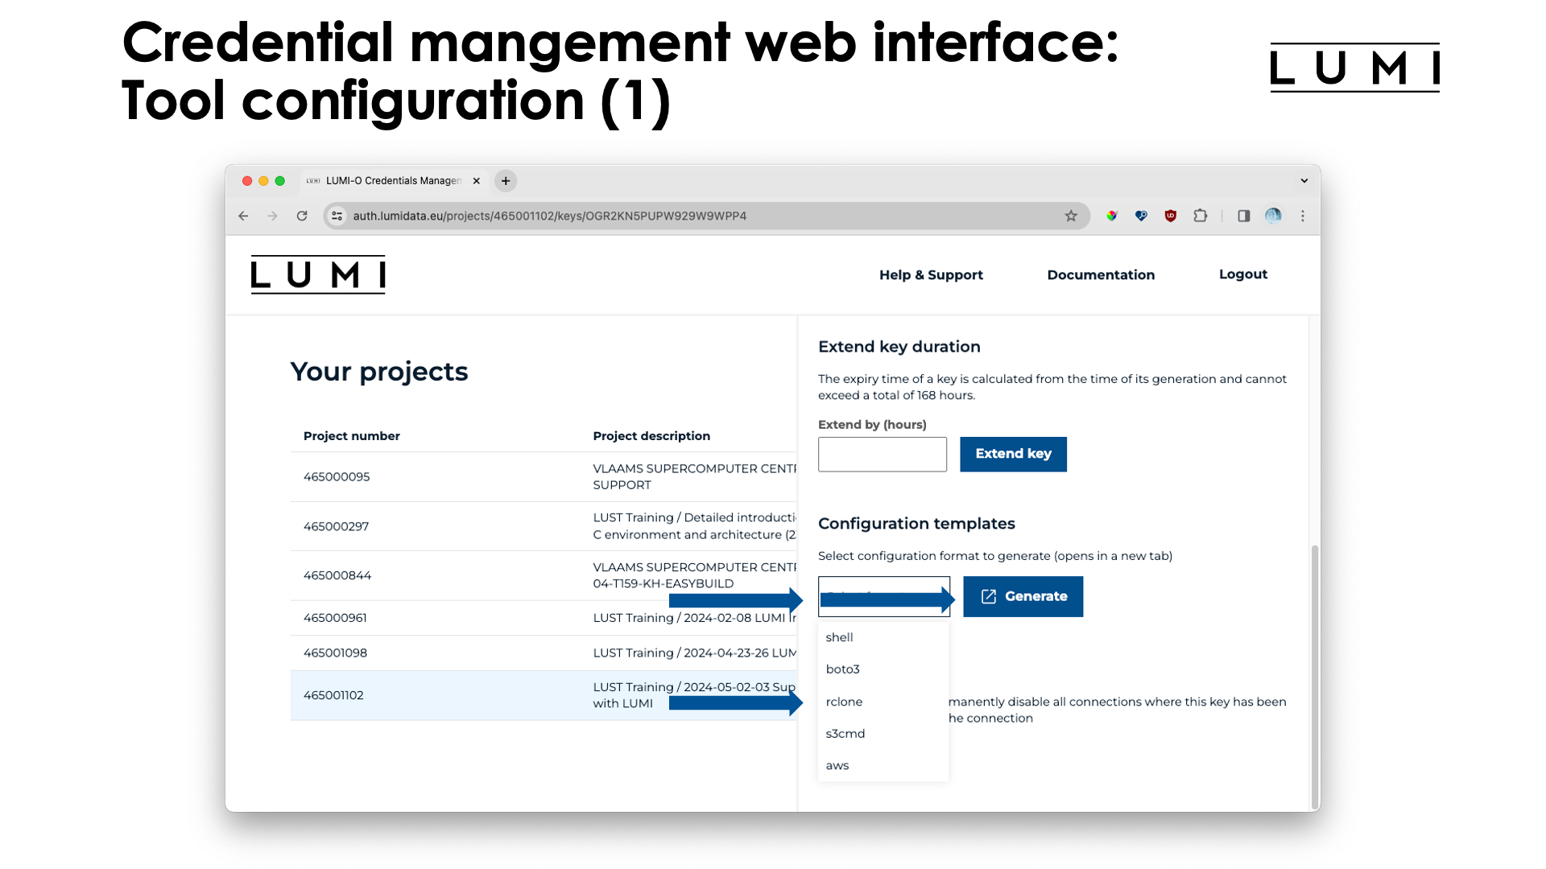Toggle the browser side panel icon
Screen dimensions: 1546x869
point(1244,216)
